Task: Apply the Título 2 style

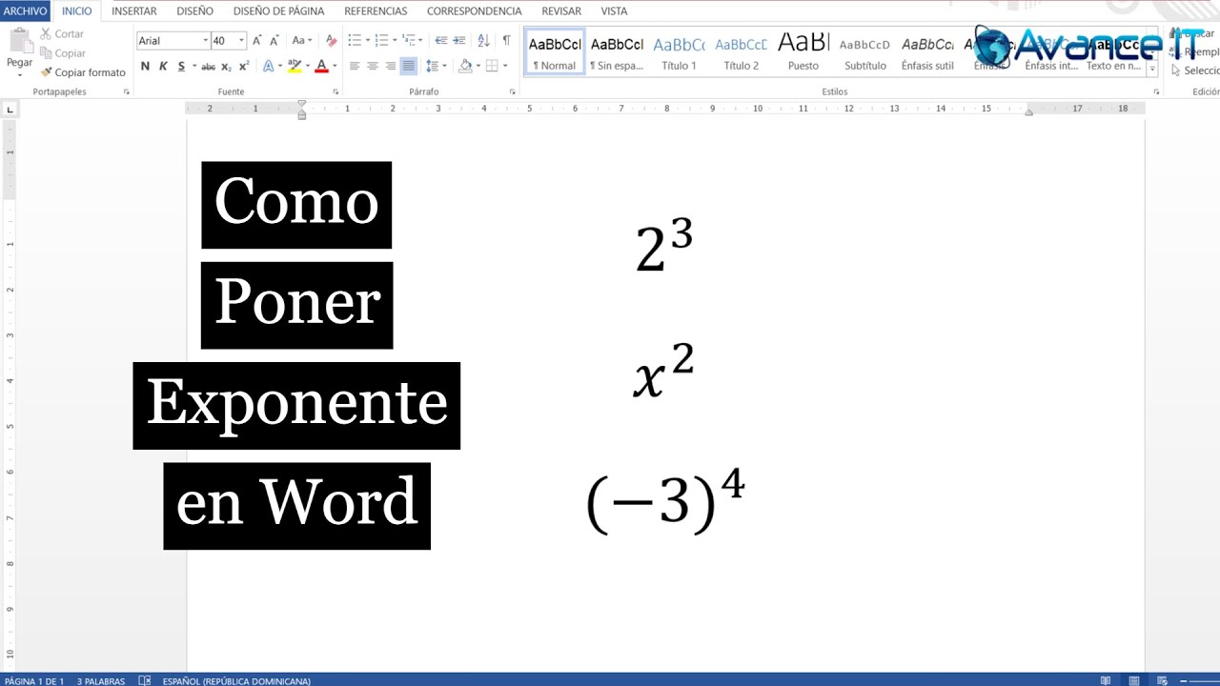Action: tap(741, 52)
